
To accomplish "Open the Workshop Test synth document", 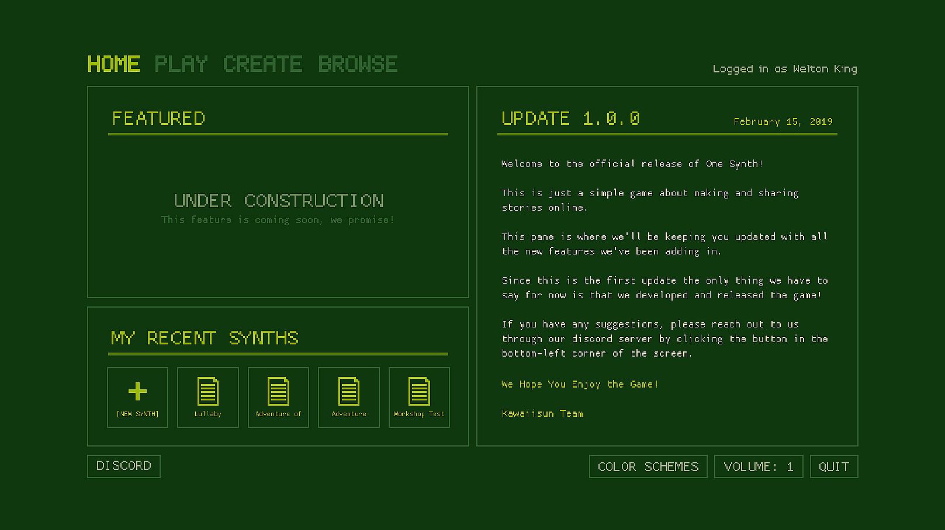I will tap(419, 397).
